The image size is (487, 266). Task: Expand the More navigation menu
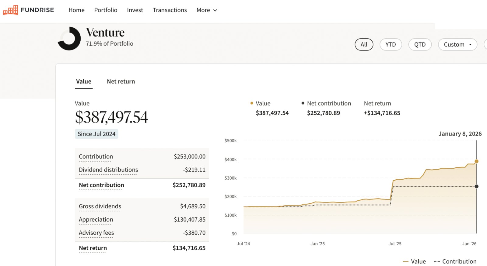(x=207, y=10)
